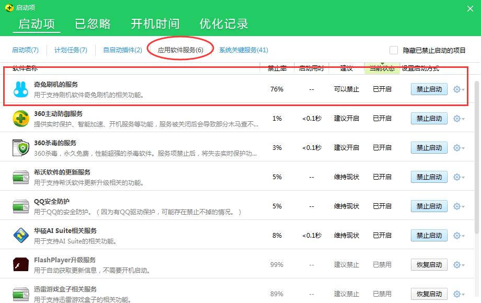This screenshot has width=481, height=303.
Task: Click the 360杀毒的服务 antivirus shield icon
Action: click(20, 147)
